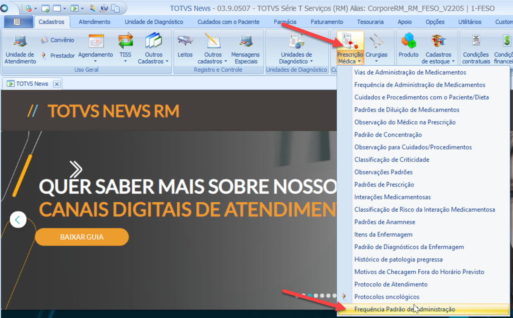The image size is (513, 318).
Task: Click the Prescrição Médica pills icon
Action: [350, 41]
